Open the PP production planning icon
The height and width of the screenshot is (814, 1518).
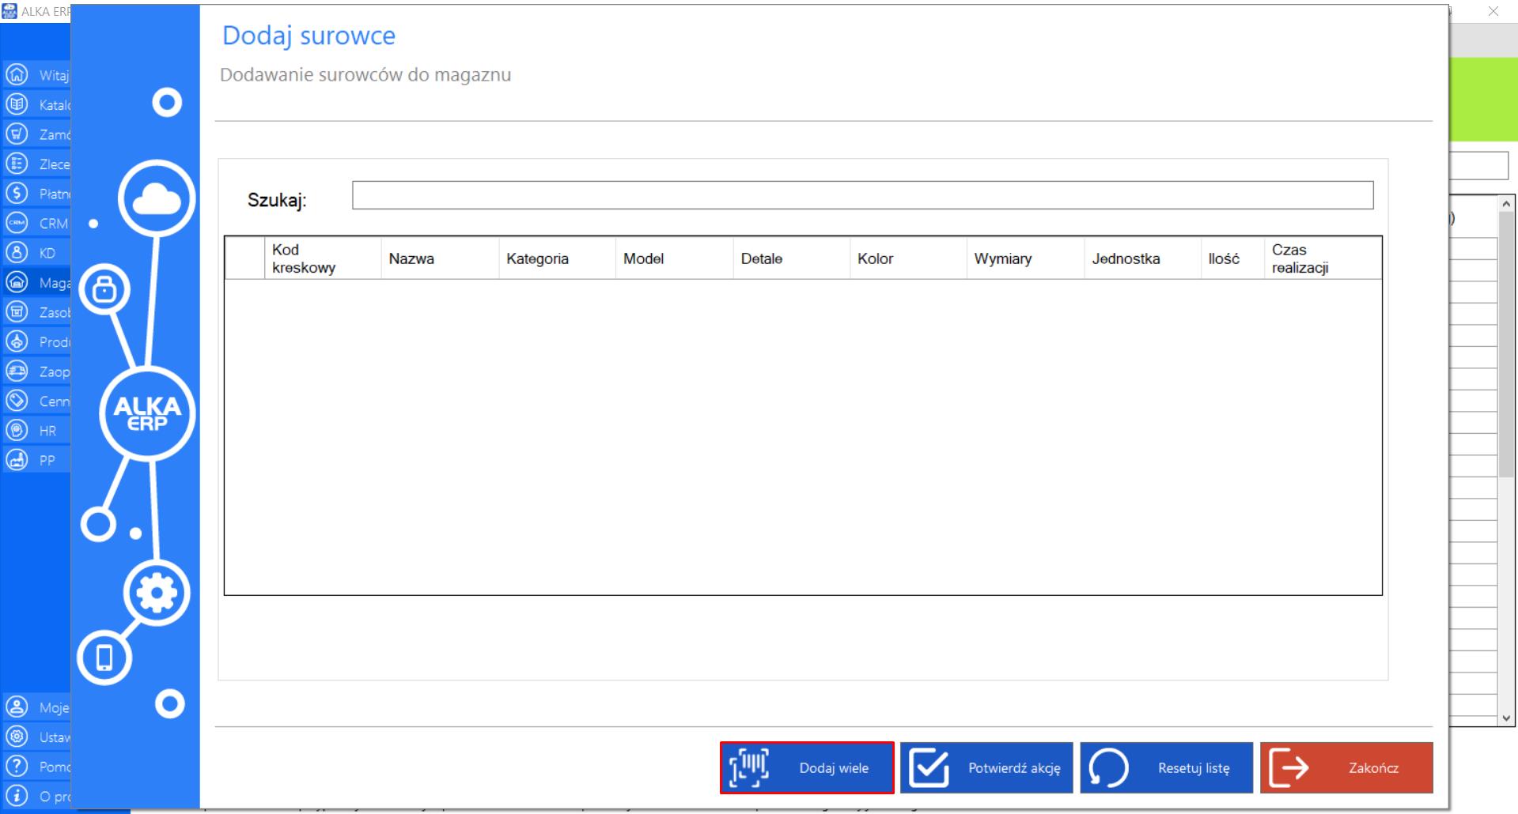(x=17, y=460)
